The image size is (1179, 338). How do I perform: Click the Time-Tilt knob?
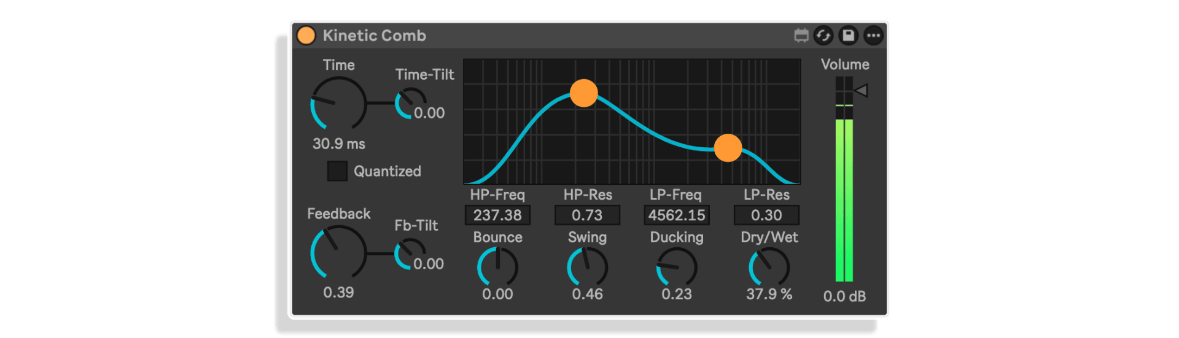(x=410, y=104)
